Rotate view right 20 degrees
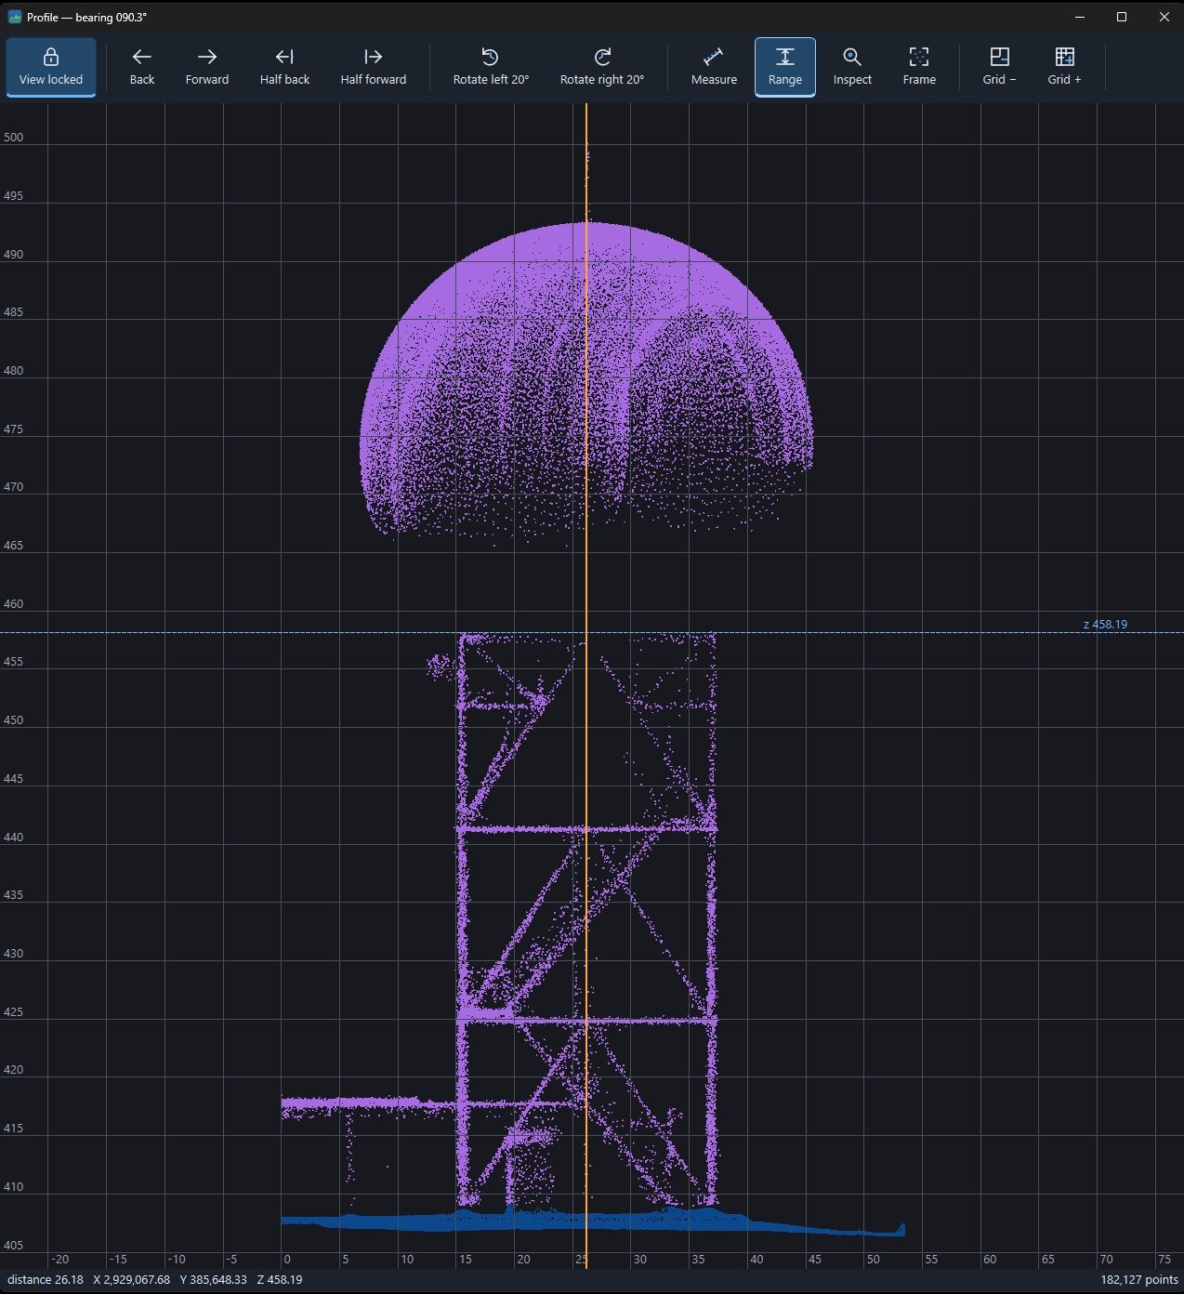Image resolution: width=1184 pixels, height=1294 pixels. [x=602, y=67]
